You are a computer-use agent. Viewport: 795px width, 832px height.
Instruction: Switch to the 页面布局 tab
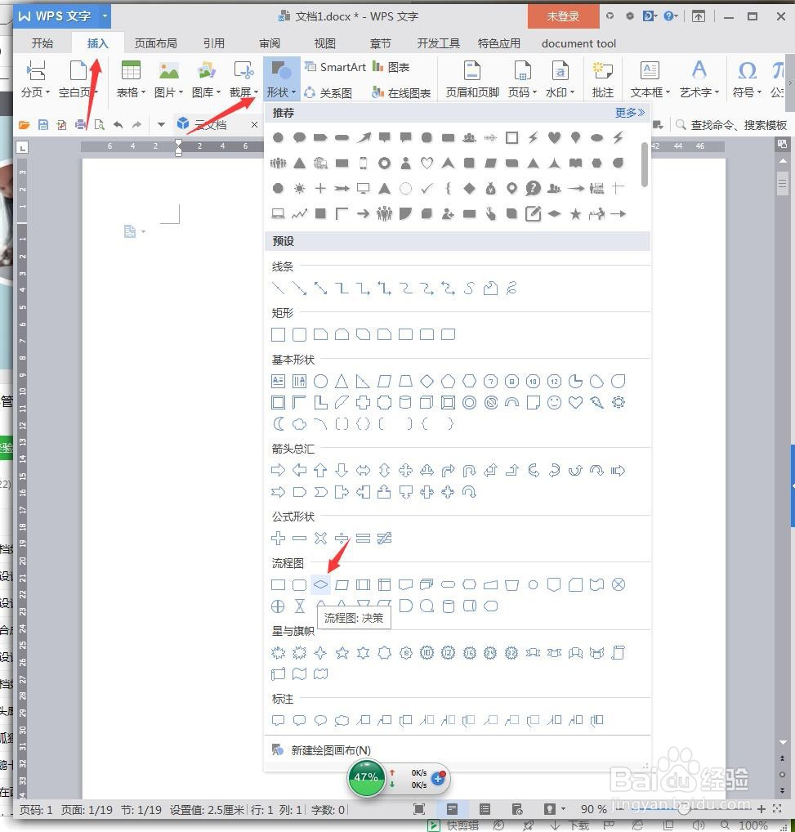(155, 43)
